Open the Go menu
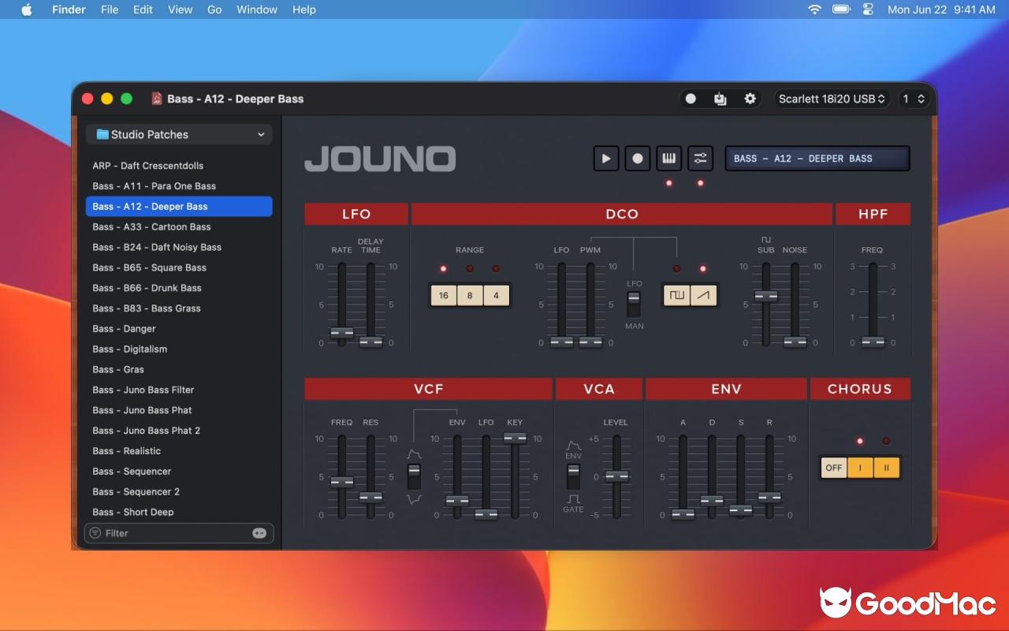 [x=214, y=9]
